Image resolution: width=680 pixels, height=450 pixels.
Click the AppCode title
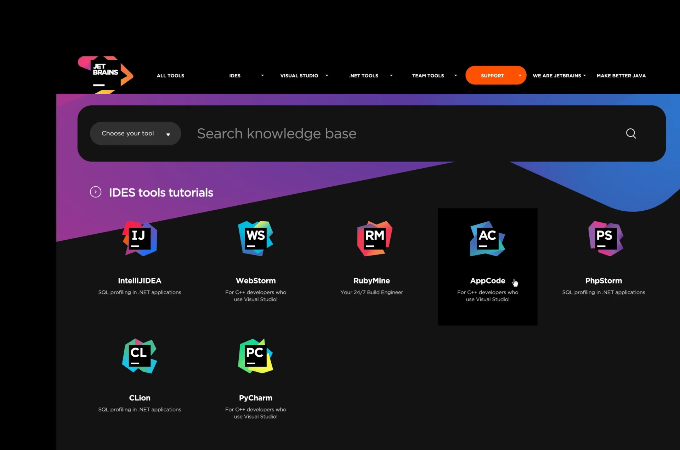pyautogui.click(x=488, y=281)
